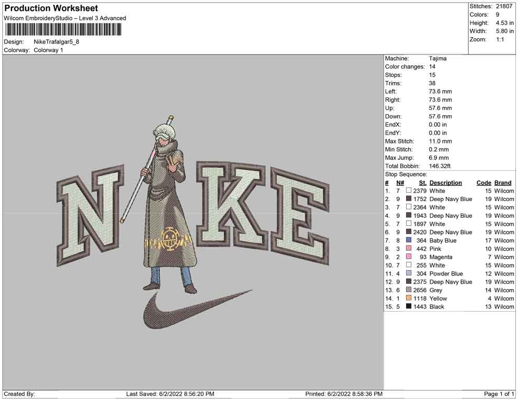Click the Machine value Tajima
The image size is (518, 399).
coord(437,59)
